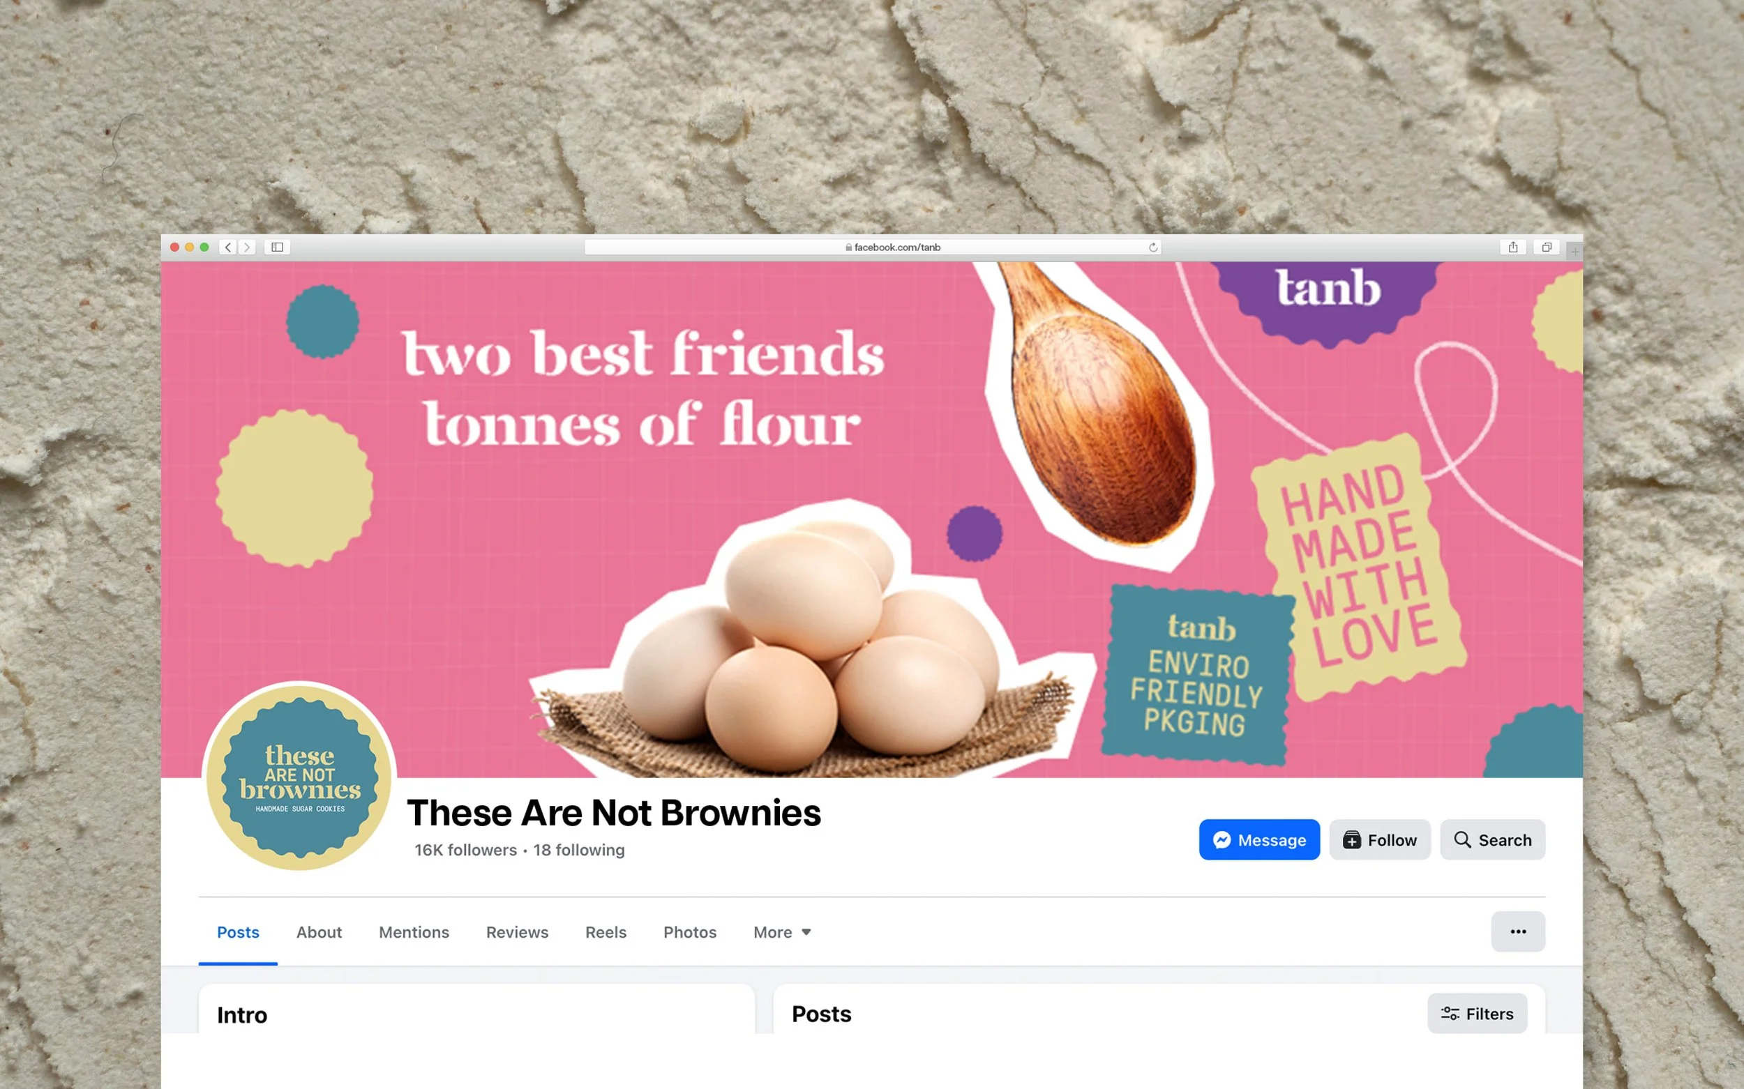Click the browser back arrow
This screenshot has width=1744, height=1089.
pos(227,247)
